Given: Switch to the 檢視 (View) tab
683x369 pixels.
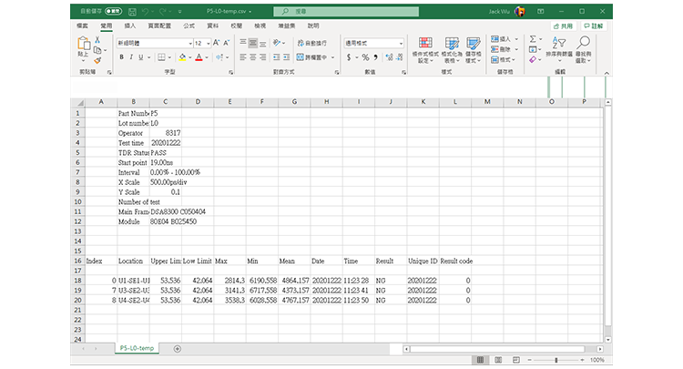Looking at the screenshot, I should pos(260,26).
